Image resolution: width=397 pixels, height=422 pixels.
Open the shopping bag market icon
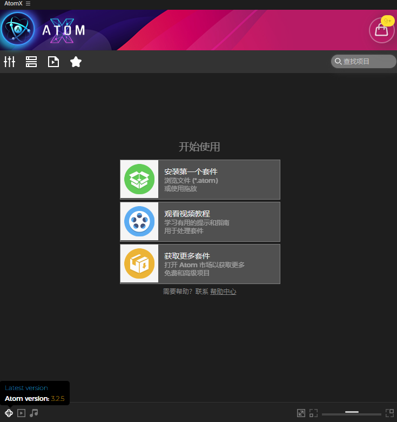[381, 30]
